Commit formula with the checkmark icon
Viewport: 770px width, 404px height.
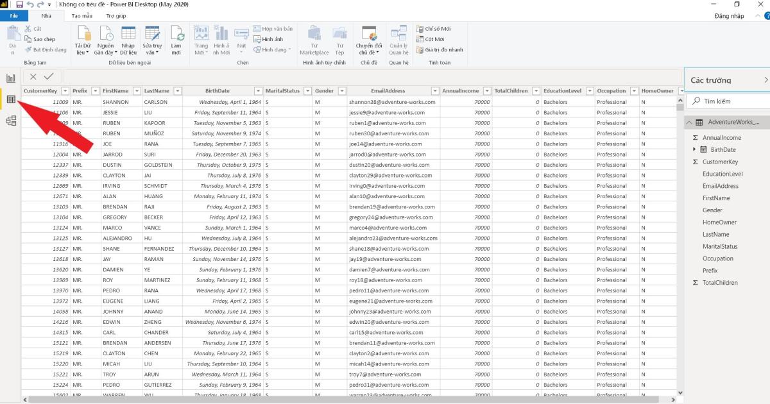point(49,76)
